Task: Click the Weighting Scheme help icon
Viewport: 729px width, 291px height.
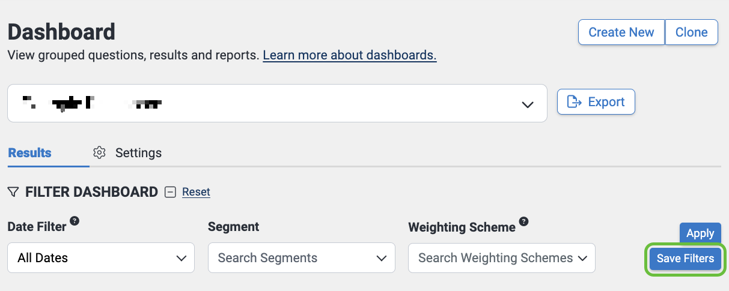Action: tap(524, 221)
